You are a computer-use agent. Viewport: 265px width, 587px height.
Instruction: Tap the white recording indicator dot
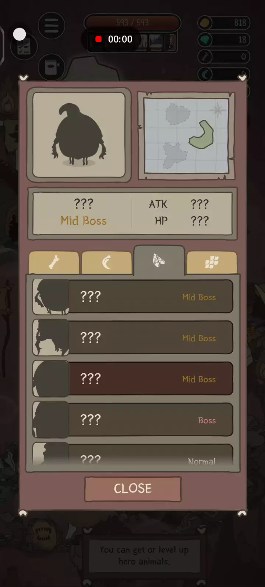pos(20,34)
